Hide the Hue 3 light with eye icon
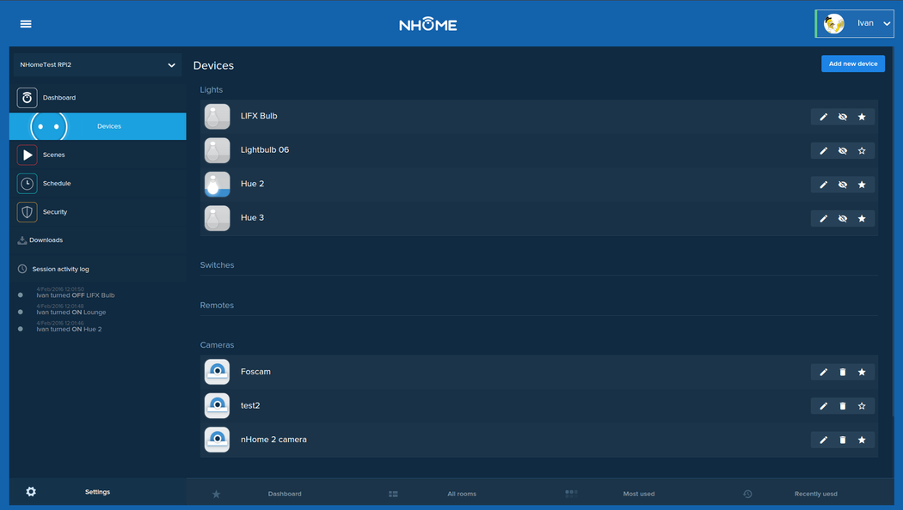The width and height of the screenshot is (903, 510). pyautogui.click(x=843, y=218)
